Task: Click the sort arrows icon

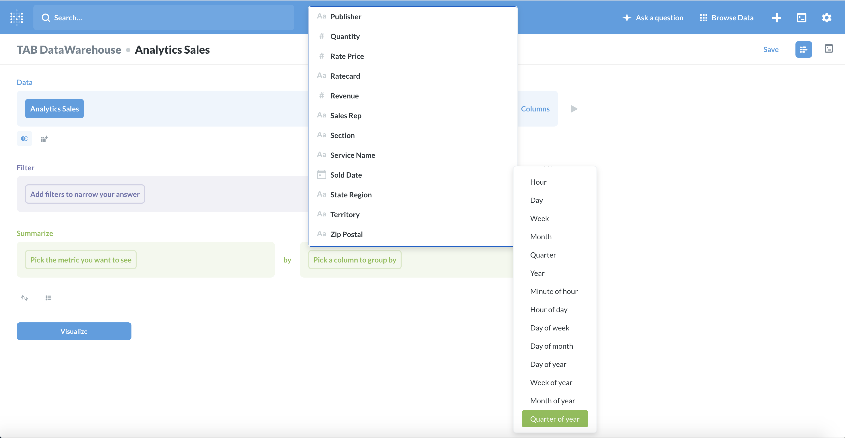Action: [x=25, y=298]
